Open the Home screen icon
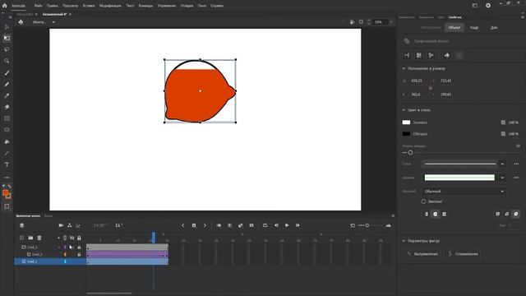Viewport: 526px width, 296px height. click(x=4, y=6)
